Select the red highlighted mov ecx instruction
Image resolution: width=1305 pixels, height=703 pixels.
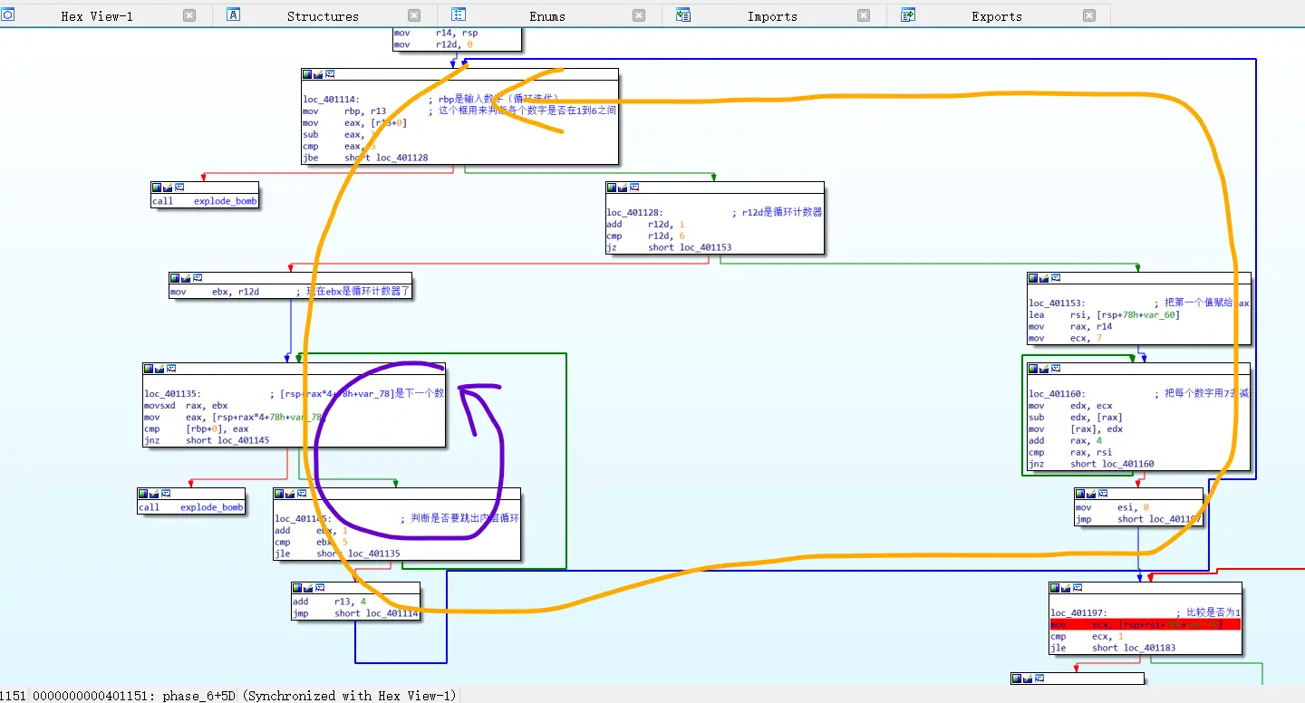point(1145,625)
